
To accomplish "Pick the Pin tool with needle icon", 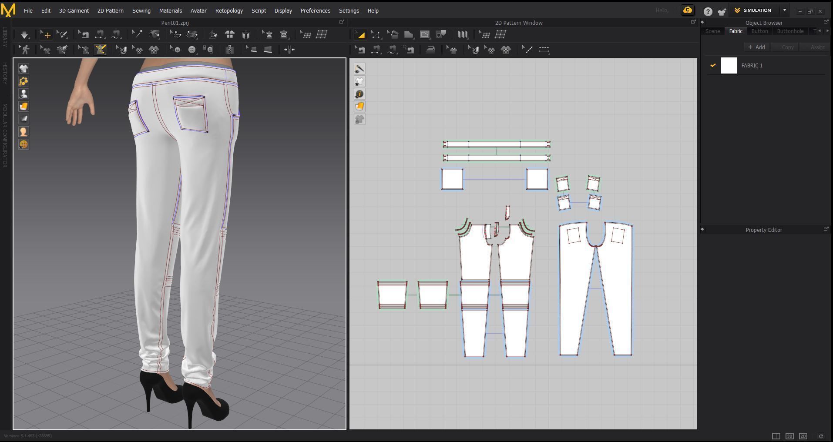I will coord(137,35).
